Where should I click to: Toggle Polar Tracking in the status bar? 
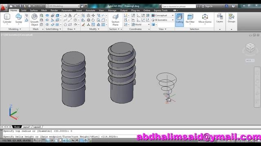(x=52, y=141)
